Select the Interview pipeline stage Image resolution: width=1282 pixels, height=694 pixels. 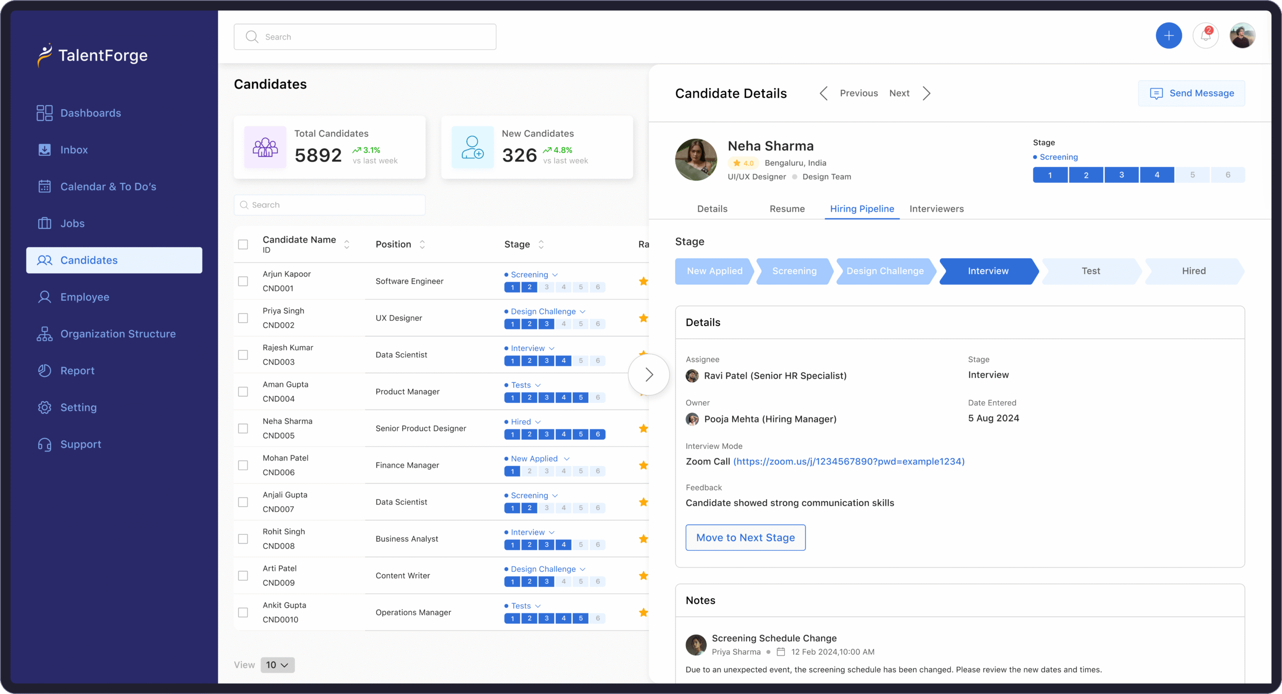(988, 271)
